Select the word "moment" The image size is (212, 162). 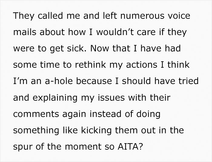[x=83, y=147]
